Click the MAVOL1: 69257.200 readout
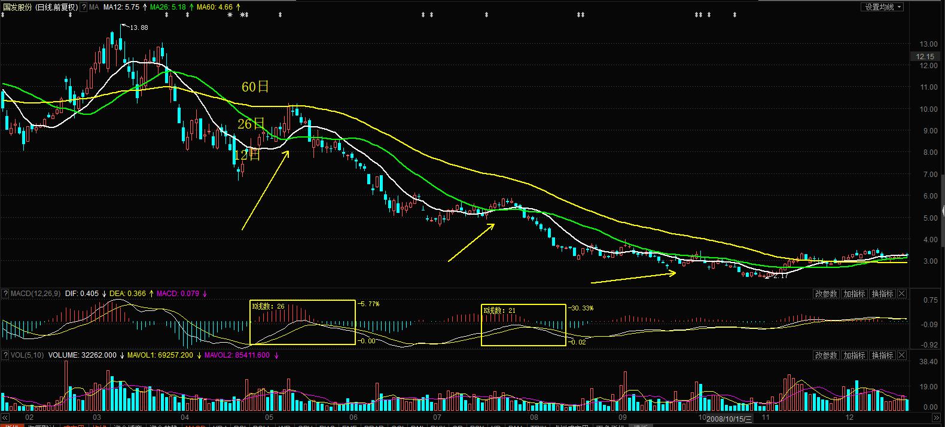This screenshot has height=427, width=945. click(x=160, y=355)
